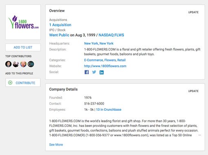Click the Overview heading
Screen dimensions: 208x155
click(x=57, y=11)
